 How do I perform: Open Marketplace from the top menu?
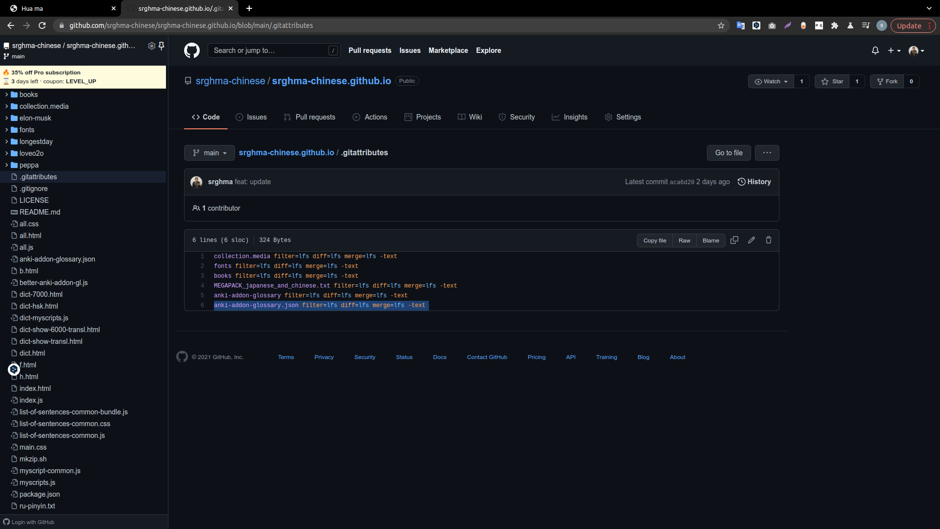(448, 50)
